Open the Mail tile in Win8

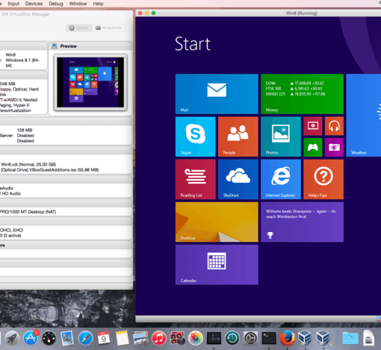pos(217,94)
